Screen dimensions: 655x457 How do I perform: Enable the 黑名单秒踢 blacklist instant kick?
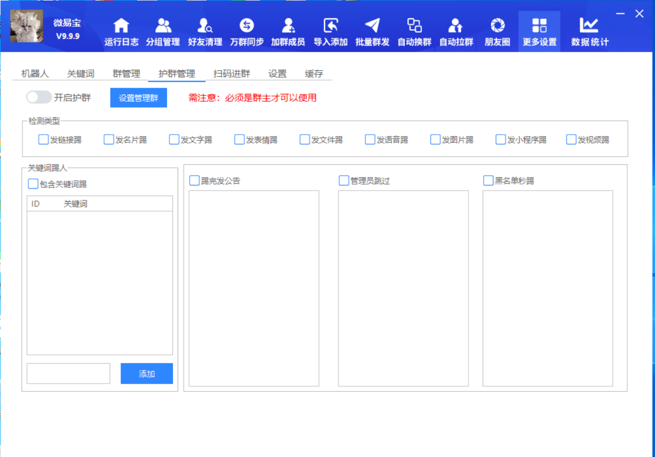(x=487, y=180)
